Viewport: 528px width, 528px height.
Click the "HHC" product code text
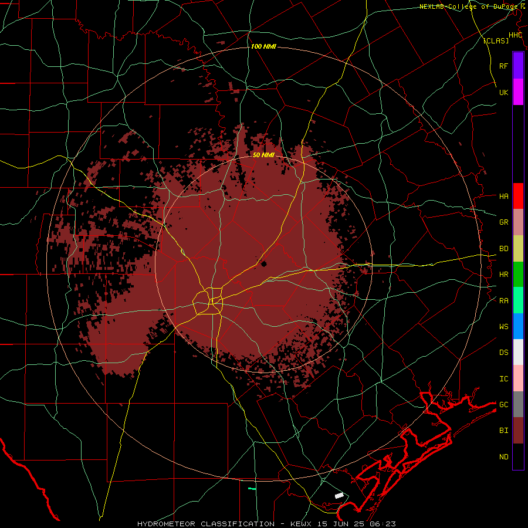(515, 35)
